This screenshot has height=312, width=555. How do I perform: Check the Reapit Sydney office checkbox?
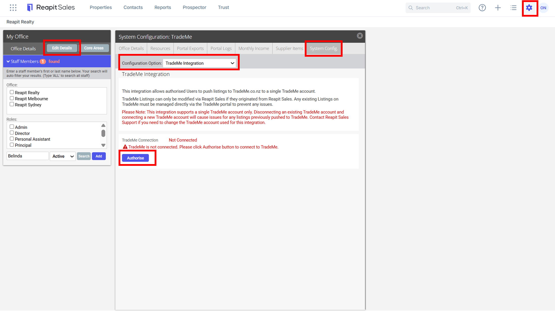coord(12,104)
